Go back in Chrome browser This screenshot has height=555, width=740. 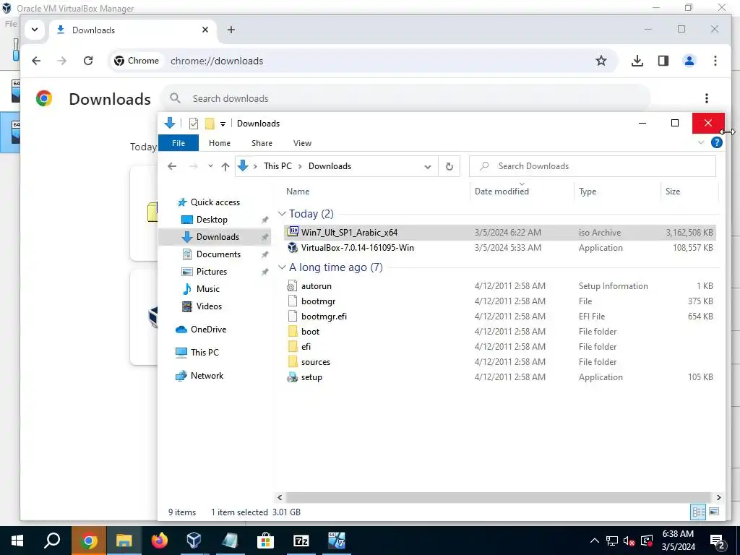[36, 61]
